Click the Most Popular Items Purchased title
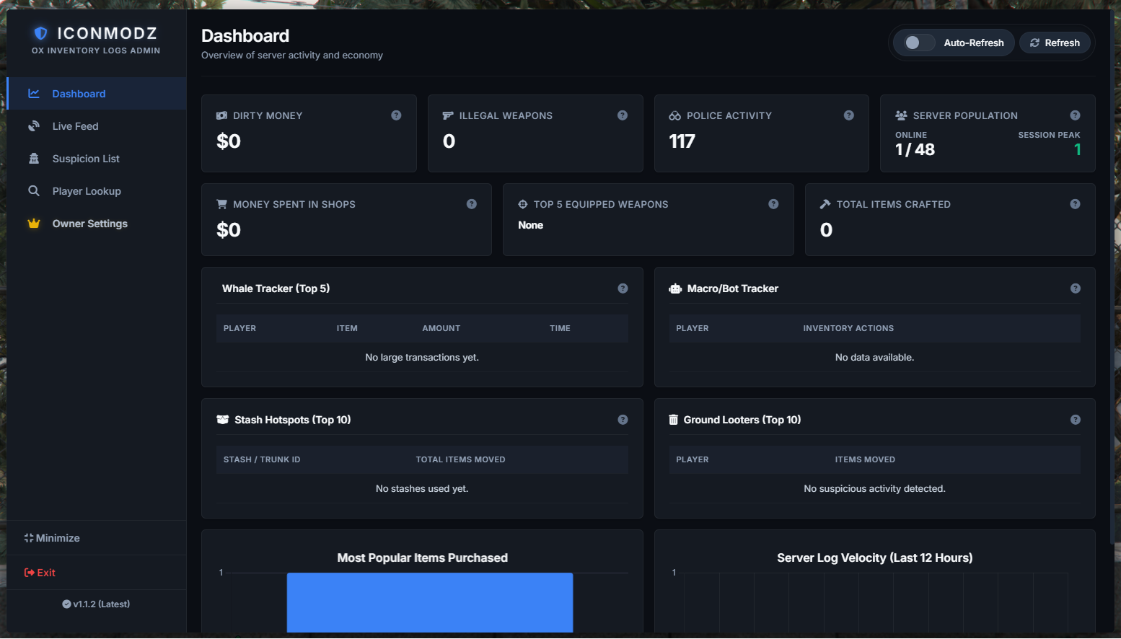The height and width of the screenshot is (639, 1121). tap(422, 558)
